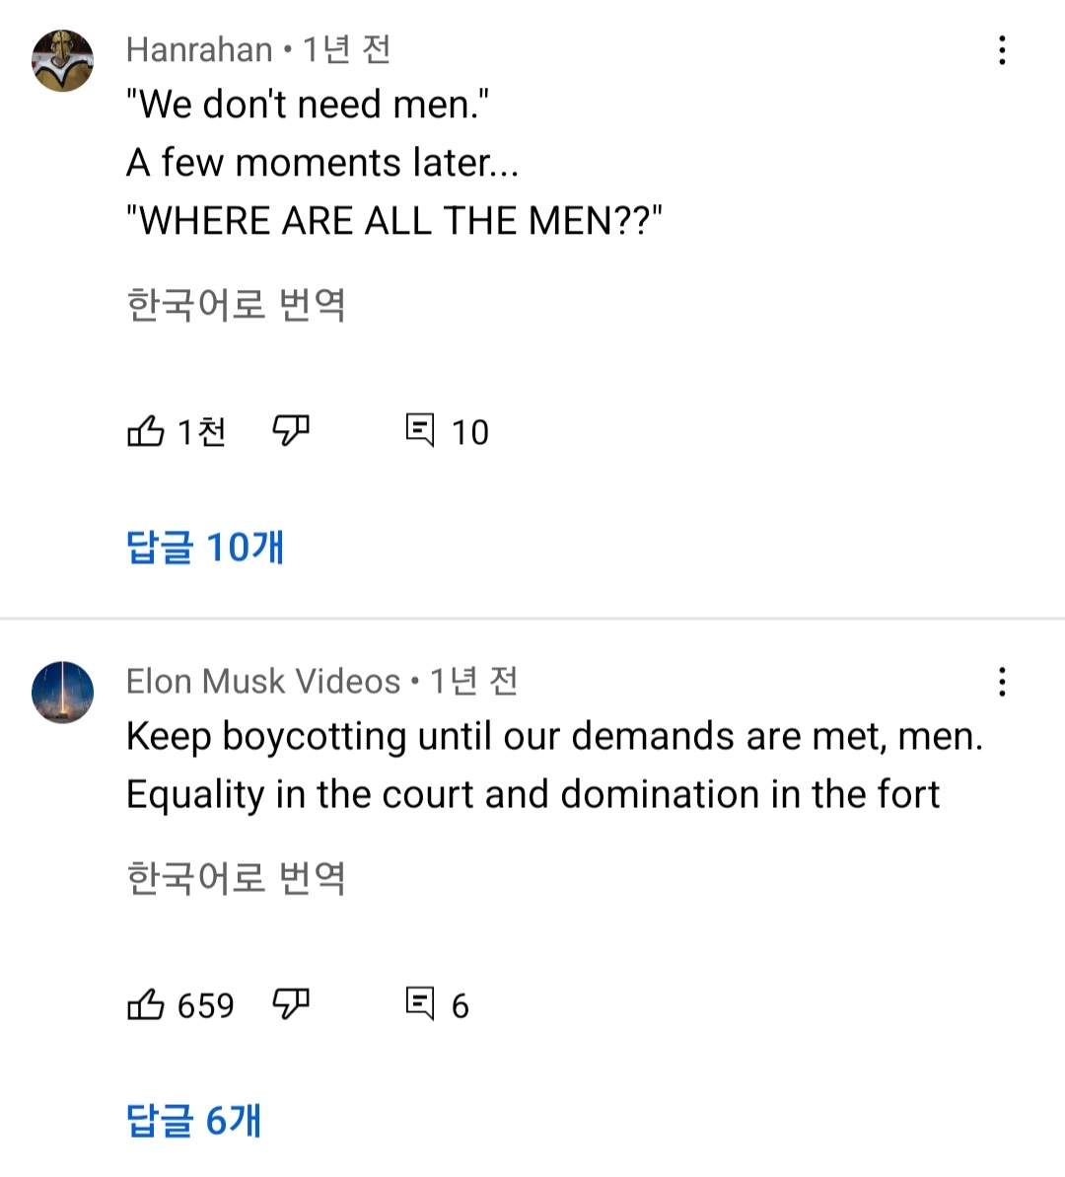Dislike Hanrahan's comment with thumbs down

pos(291,431)
